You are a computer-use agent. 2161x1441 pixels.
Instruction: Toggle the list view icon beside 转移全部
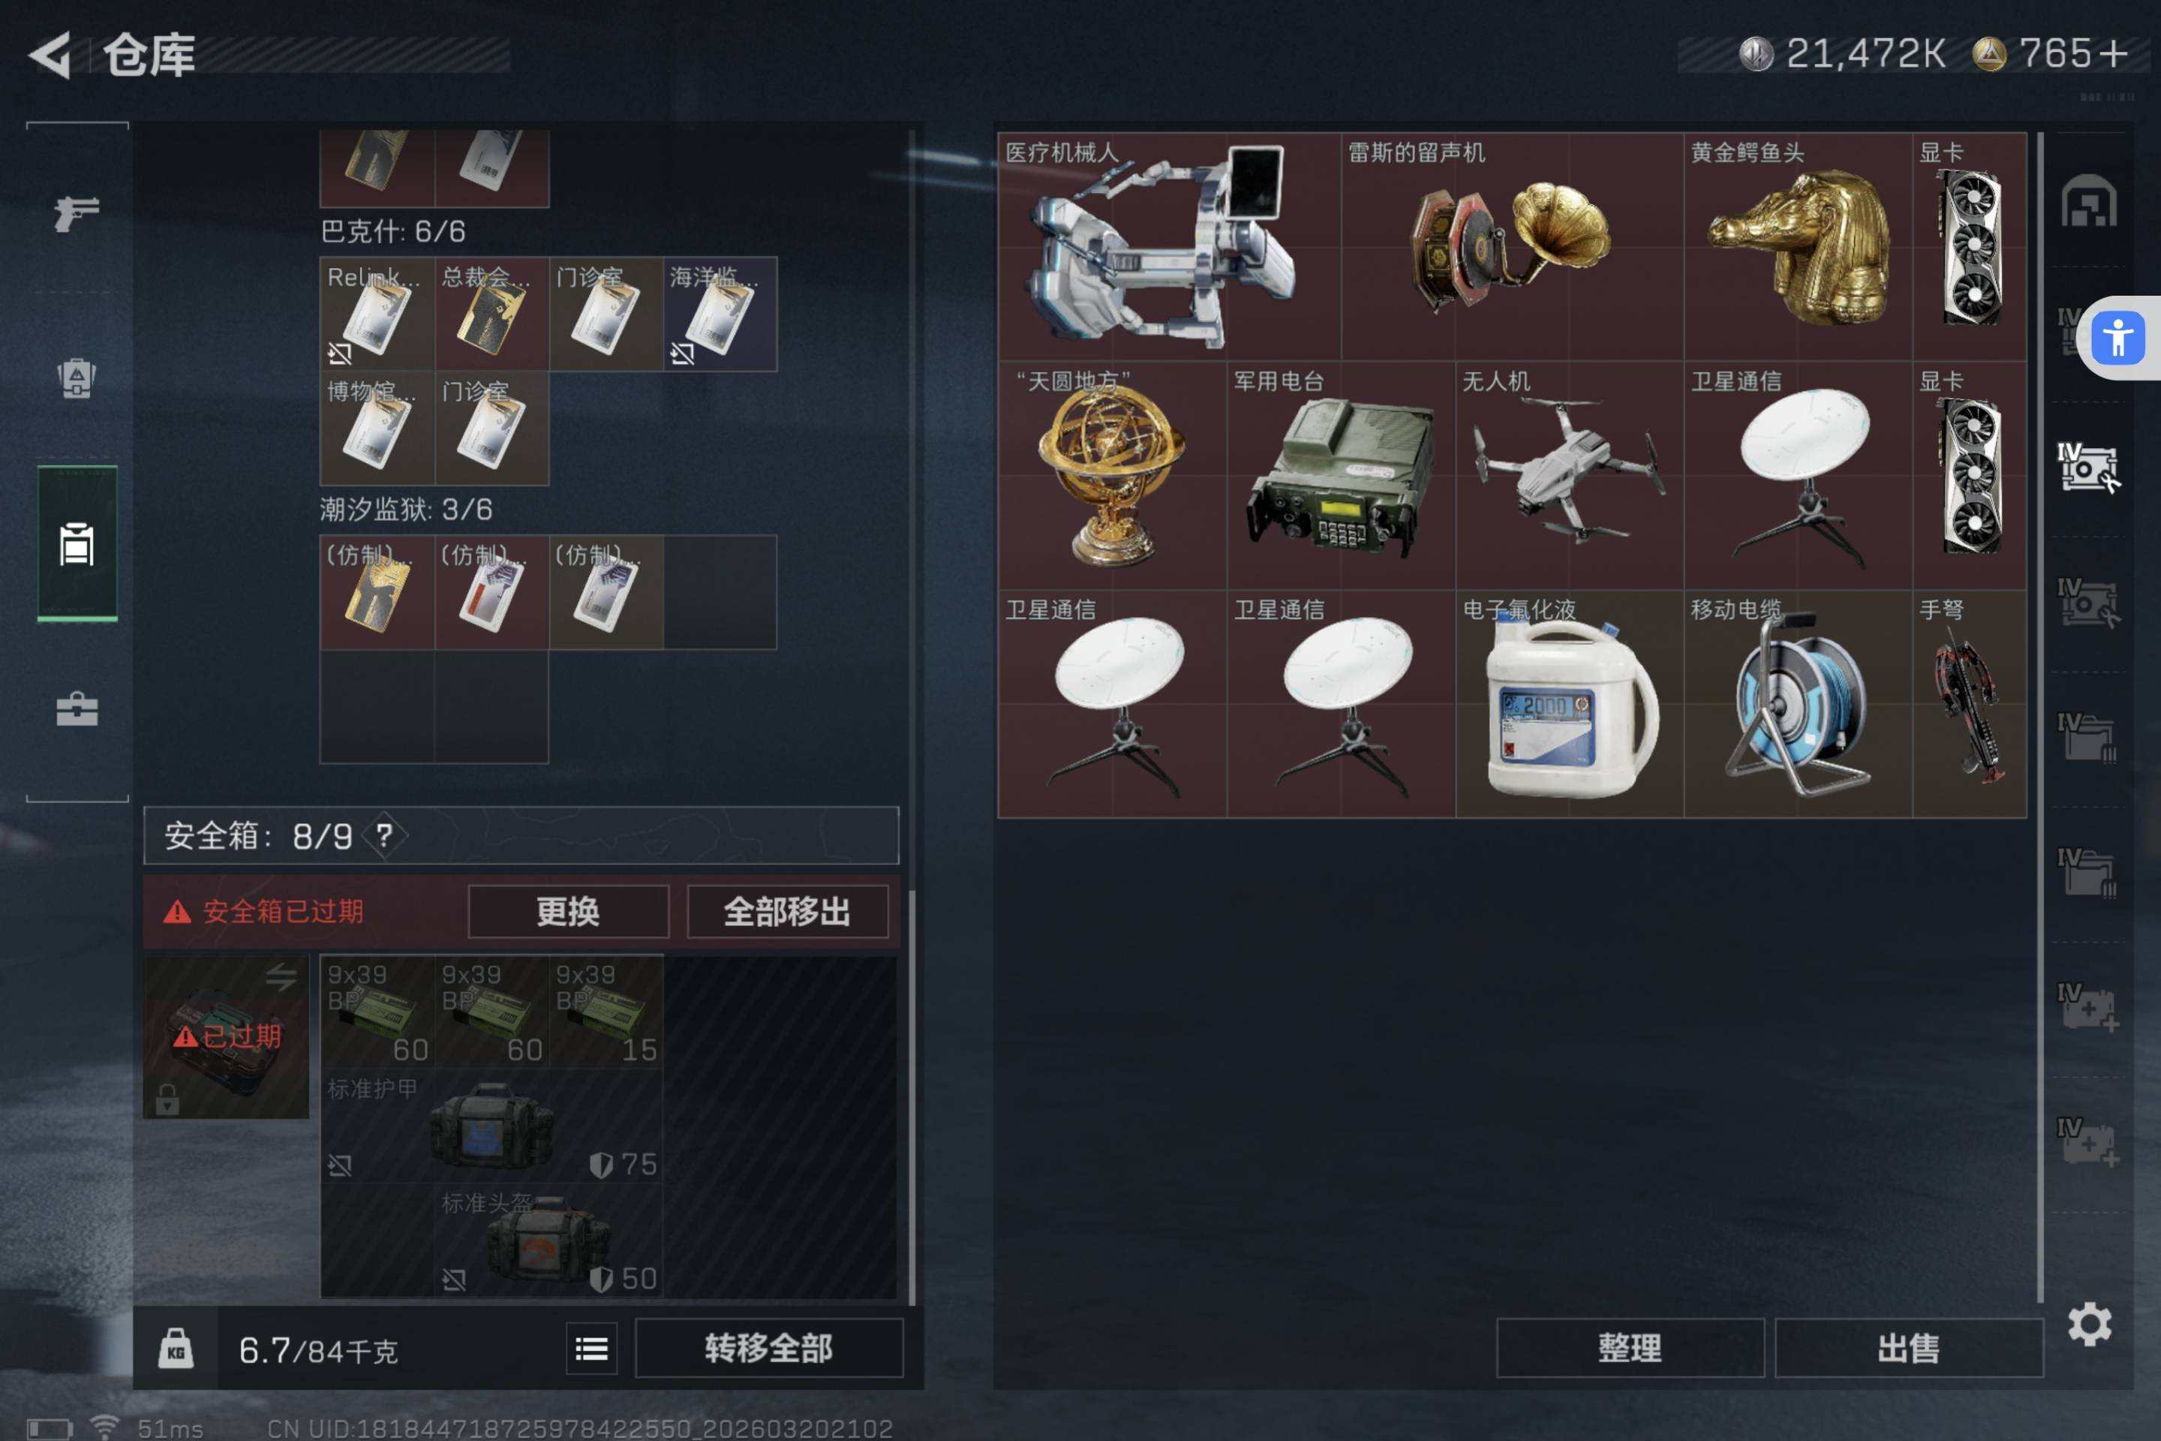tap(592, 1348)
